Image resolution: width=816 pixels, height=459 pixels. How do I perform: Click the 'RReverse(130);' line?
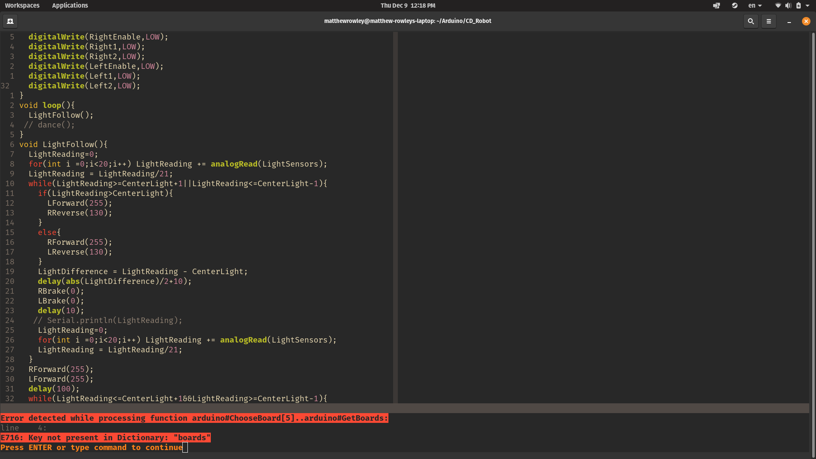79,213
